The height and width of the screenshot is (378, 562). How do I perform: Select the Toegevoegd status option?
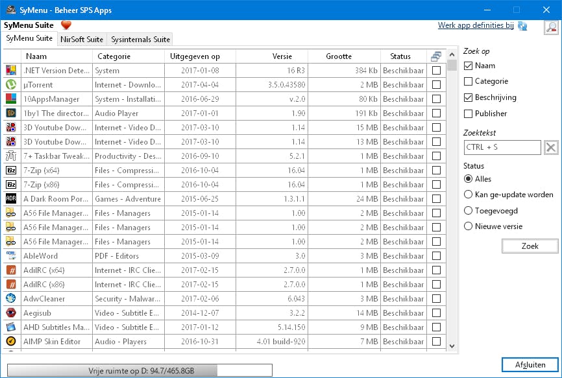(468, 211)
